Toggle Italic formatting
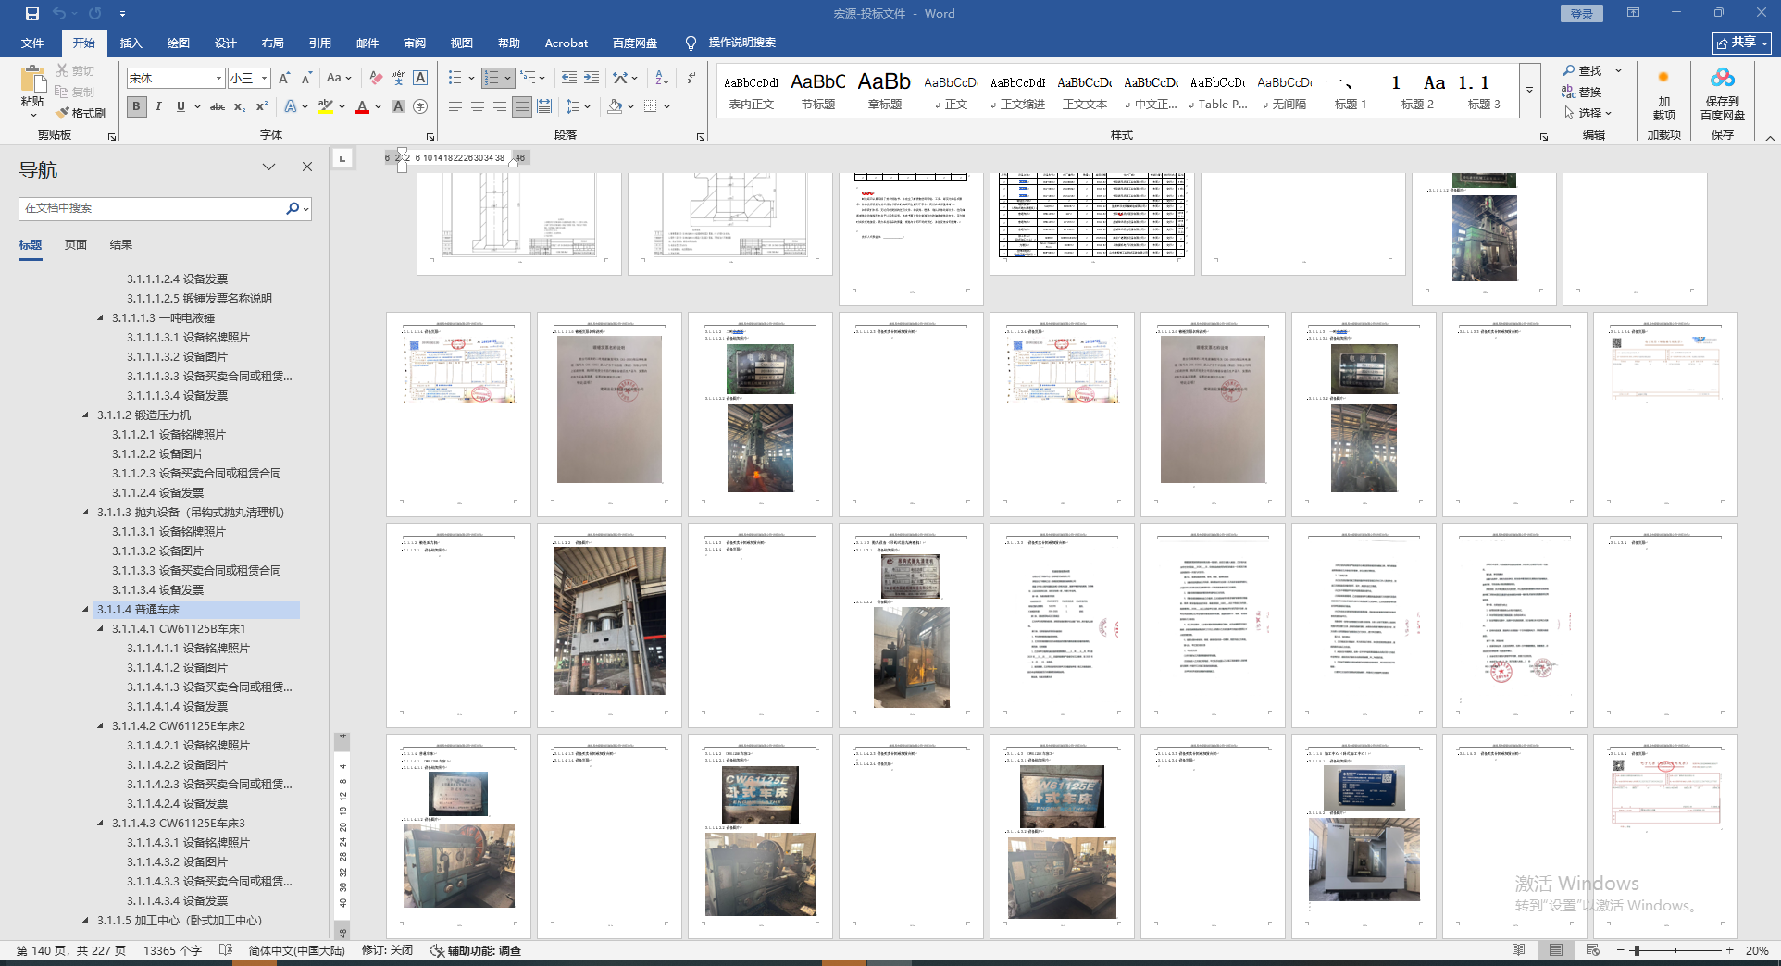Screen dimensions: 1781x966 (158, 106)
